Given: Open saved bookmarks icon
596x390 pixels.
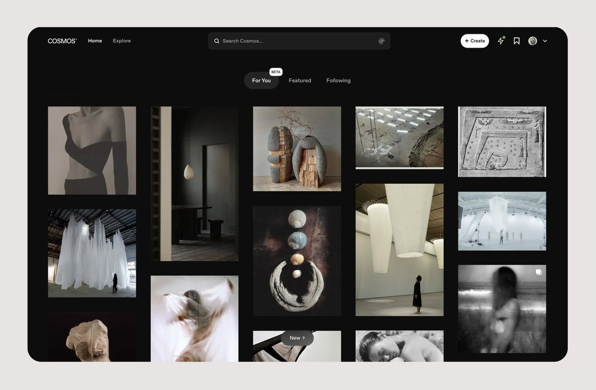Looking at the screenshot, I should click(x=516, y=41).
